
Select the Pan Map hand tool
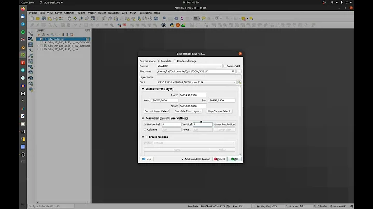pos(69,18)
